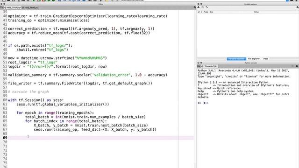Sort variables by Size column header
This screenshot has width=299, height=168.
pyautogui.click(x=211, y=12)
